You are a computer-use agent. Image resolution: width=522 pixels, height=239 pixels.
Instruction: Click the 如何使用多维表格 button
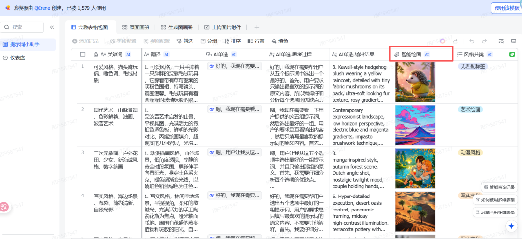click(x=495, y=200)
